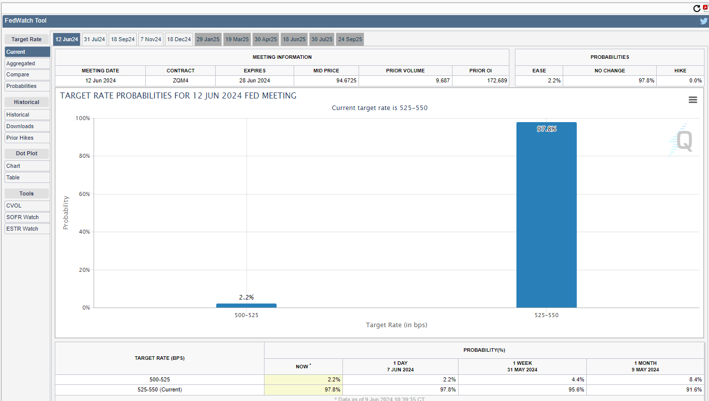This screenshot has height=401, width=709.
Task: Open the Aggregated sidebar view
Action: tap(27, 63)
